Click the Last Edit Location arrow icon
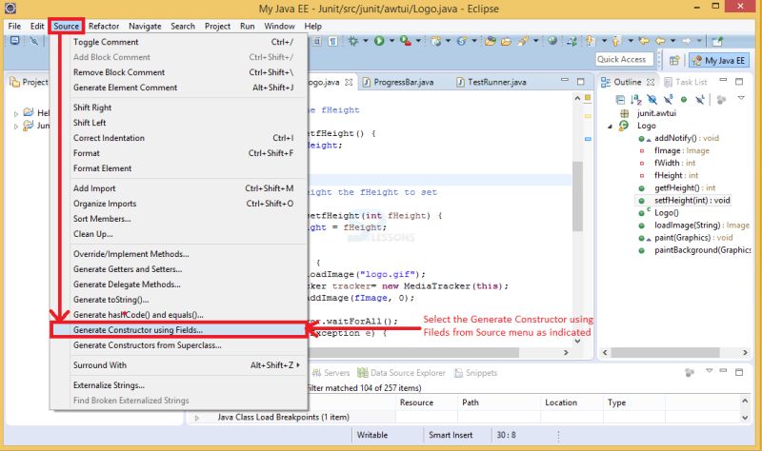Viewport: 762px width, 451px height. coord(644,41)
